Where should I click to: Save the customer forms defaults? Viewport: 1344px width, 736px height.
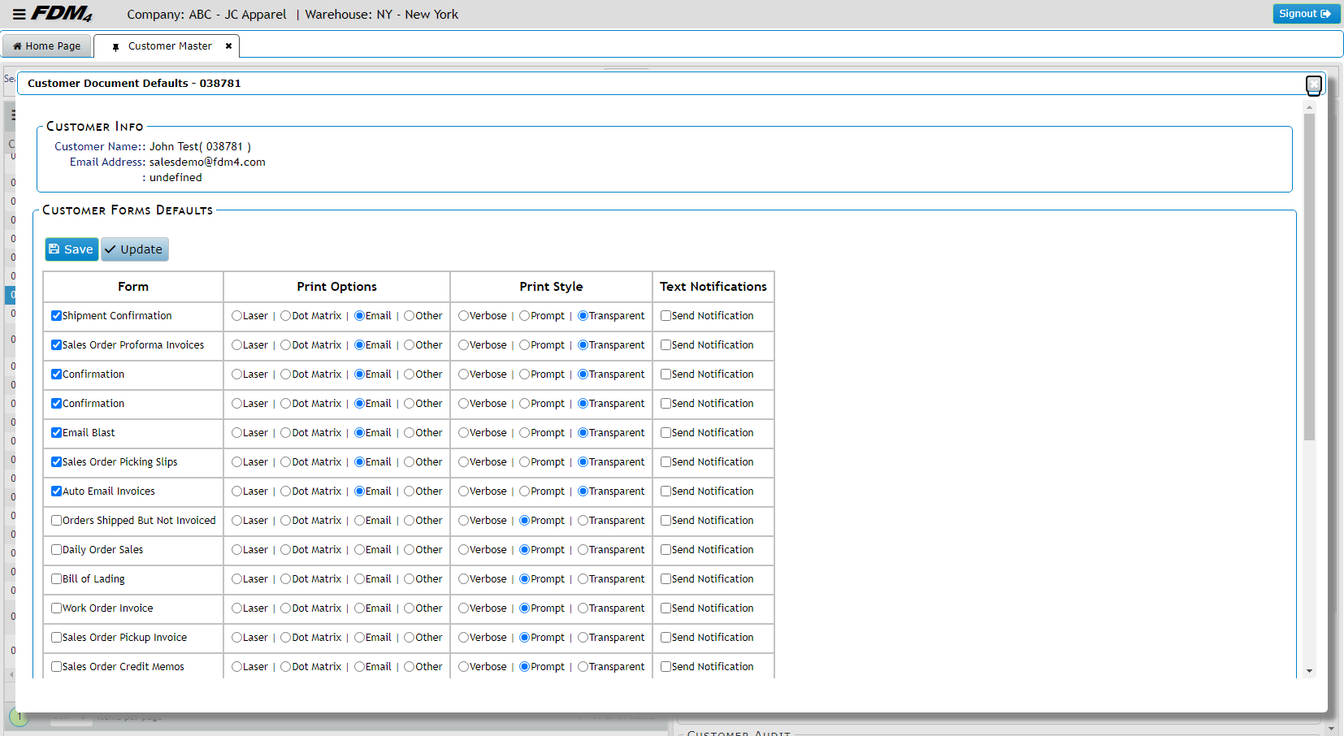pos(72,249)
